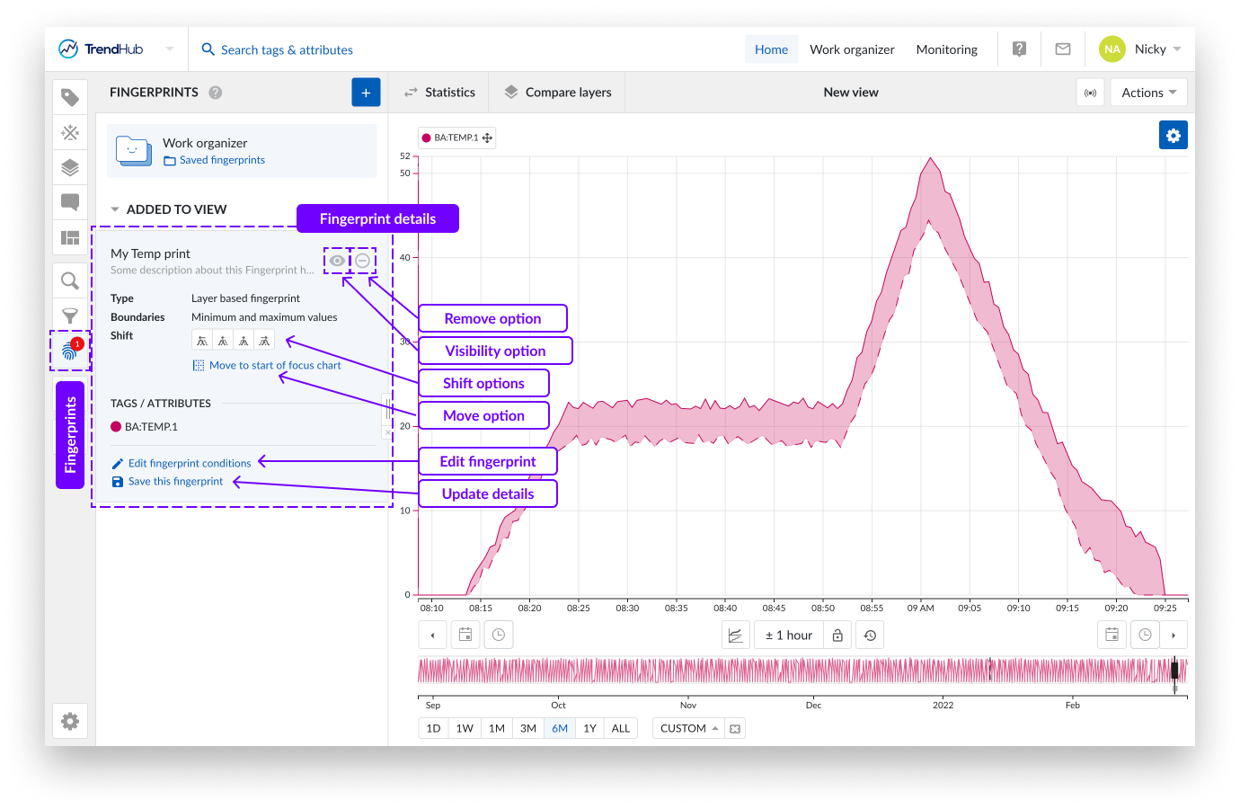Image resolution: width=1240 pixels, height=809 pixels.
Task: Go to Work organizer menu
Action: point(851,49)
